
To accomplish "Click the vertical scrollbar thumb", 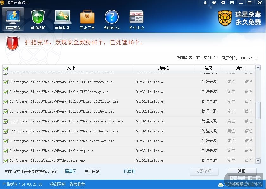I will (258, 111).
